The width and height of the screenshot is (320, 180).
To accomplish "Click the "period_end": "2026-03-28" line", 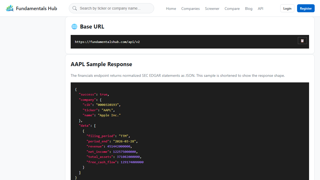I will point(112,141).
